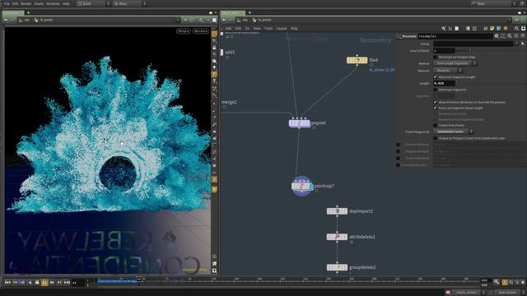Screen dimensions: 527x296
Task: Toggle Maximum Segment Length checkbox
Action: point(436,77)
